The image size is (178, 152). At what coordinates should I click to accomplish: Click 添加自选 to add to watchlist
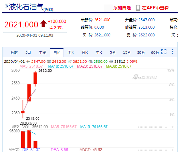(122, 8)
